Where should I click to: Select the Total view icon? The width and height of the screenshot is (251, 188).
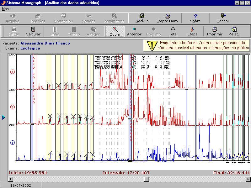[173, 31]
